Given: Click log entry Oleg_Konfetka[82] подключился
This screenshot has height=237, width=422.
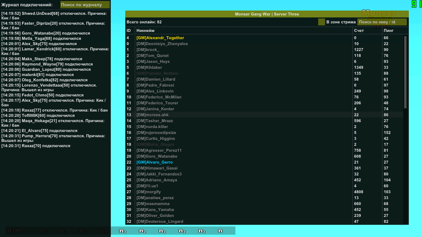Looking at the screenshot, I should tap(44, 80).
